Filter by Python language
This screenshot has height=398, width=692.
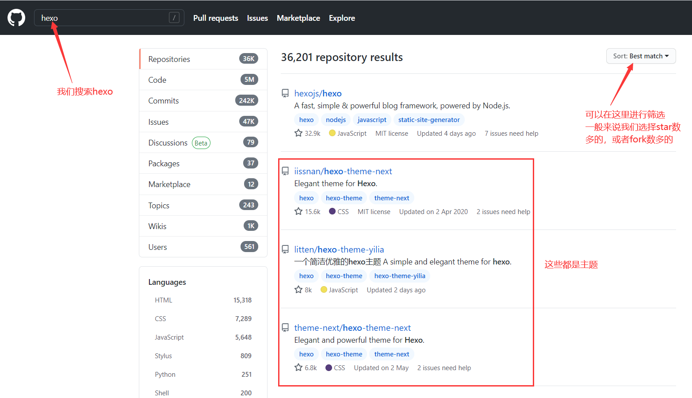(203, 375)
